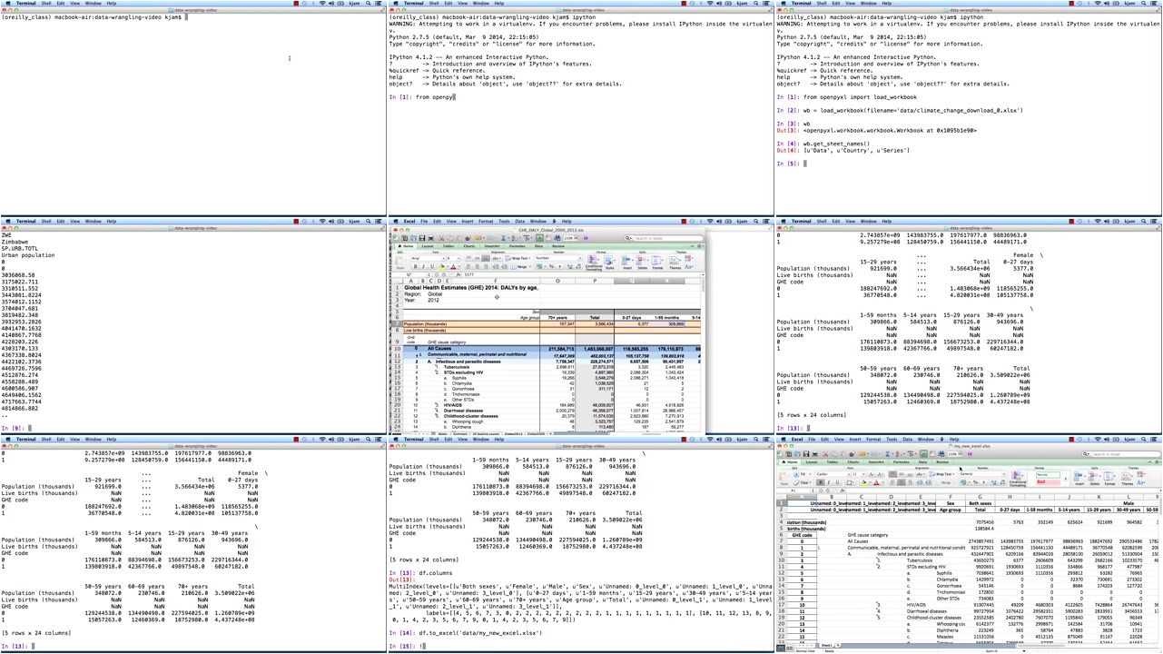Open Arial font name box in GHE_DALY_Global window

(428, 258)
